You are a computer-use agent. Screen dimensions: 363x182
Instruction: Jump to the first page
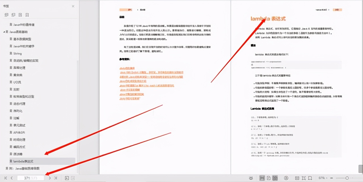(6, 178)
